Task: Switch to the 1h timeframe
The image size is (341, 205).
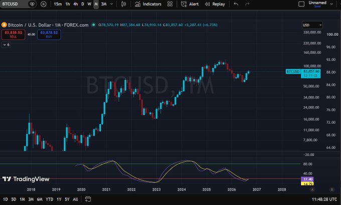Action: pos(68,4)
